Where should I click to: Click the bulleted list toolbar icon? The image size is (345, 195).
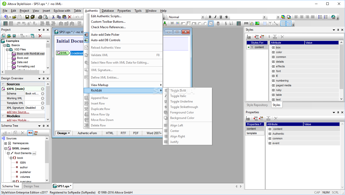pos(320,17)
